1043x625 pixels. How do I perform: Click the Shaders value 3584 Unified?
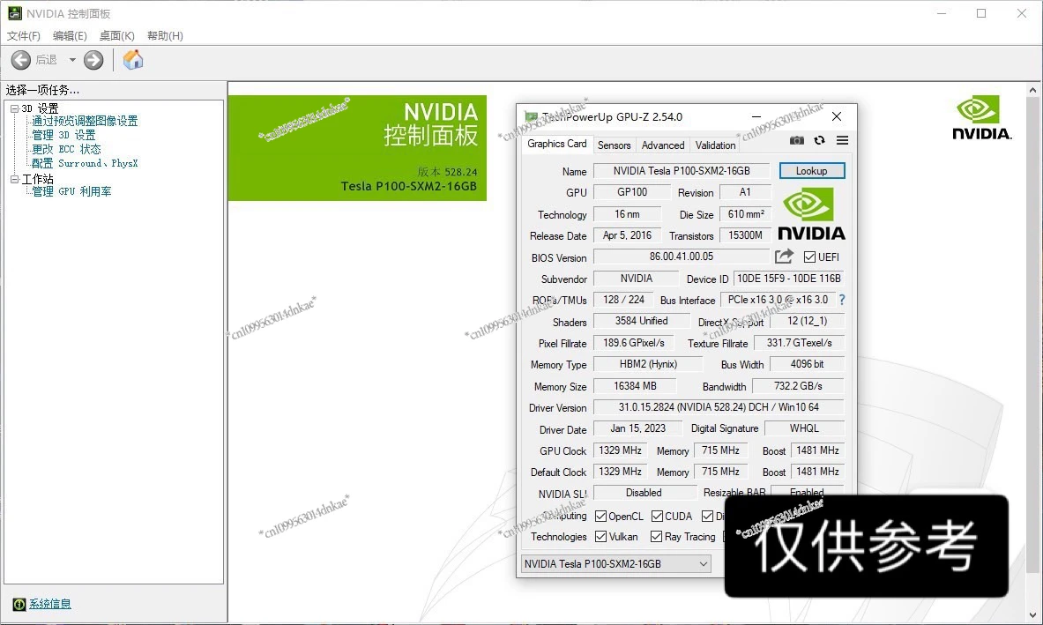[x=641, y=321]
